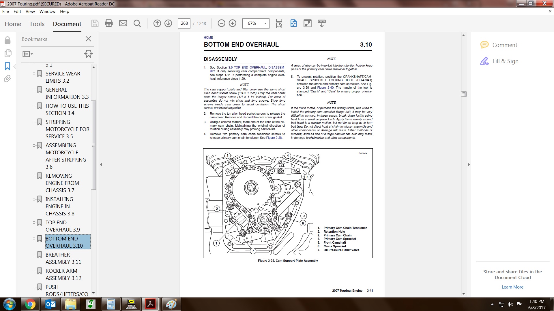Screen dimensions: 554x311
Task: Click the zoom out minus button
Action: (x=221, y=23)
